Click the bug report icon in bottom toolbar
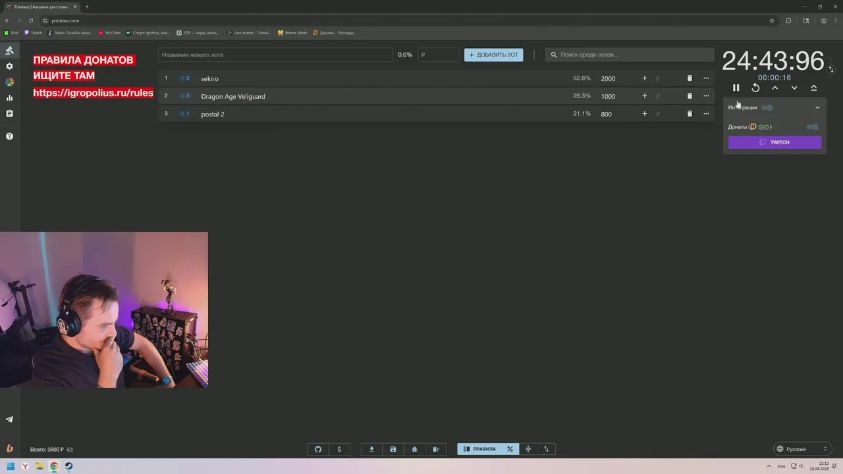 click(414, 449)
